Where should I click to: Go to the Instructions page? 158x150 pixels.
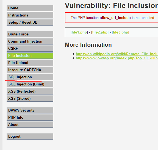pos(30,15)
